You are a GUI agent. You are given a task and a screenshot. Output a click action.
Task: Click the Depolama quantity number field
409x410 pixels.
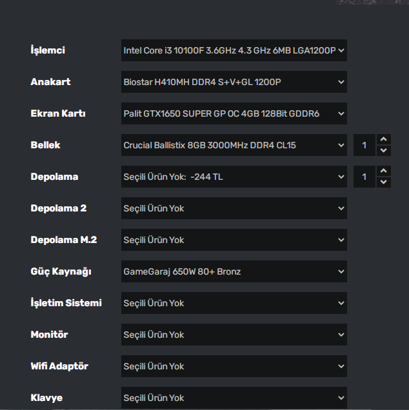point(364,177)
